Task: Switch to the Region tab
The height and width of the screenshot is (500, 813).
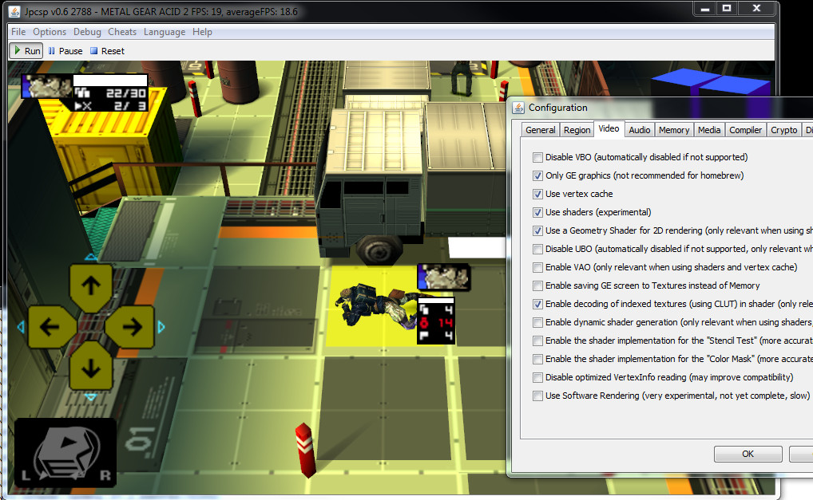Action: click(x=577, y=130)
